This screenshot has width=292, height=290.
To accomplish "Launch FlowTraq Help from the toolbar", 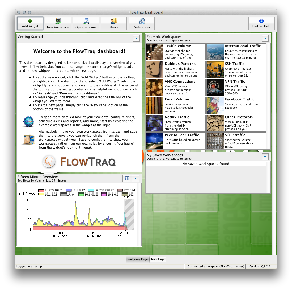I will 261,23.
